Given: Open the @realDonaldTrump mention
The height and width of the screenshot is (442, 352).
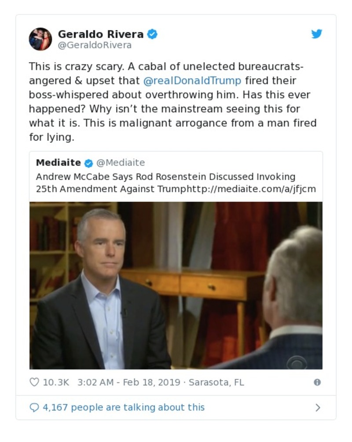Looking at the screenshot, I should [x=192, y=81].
